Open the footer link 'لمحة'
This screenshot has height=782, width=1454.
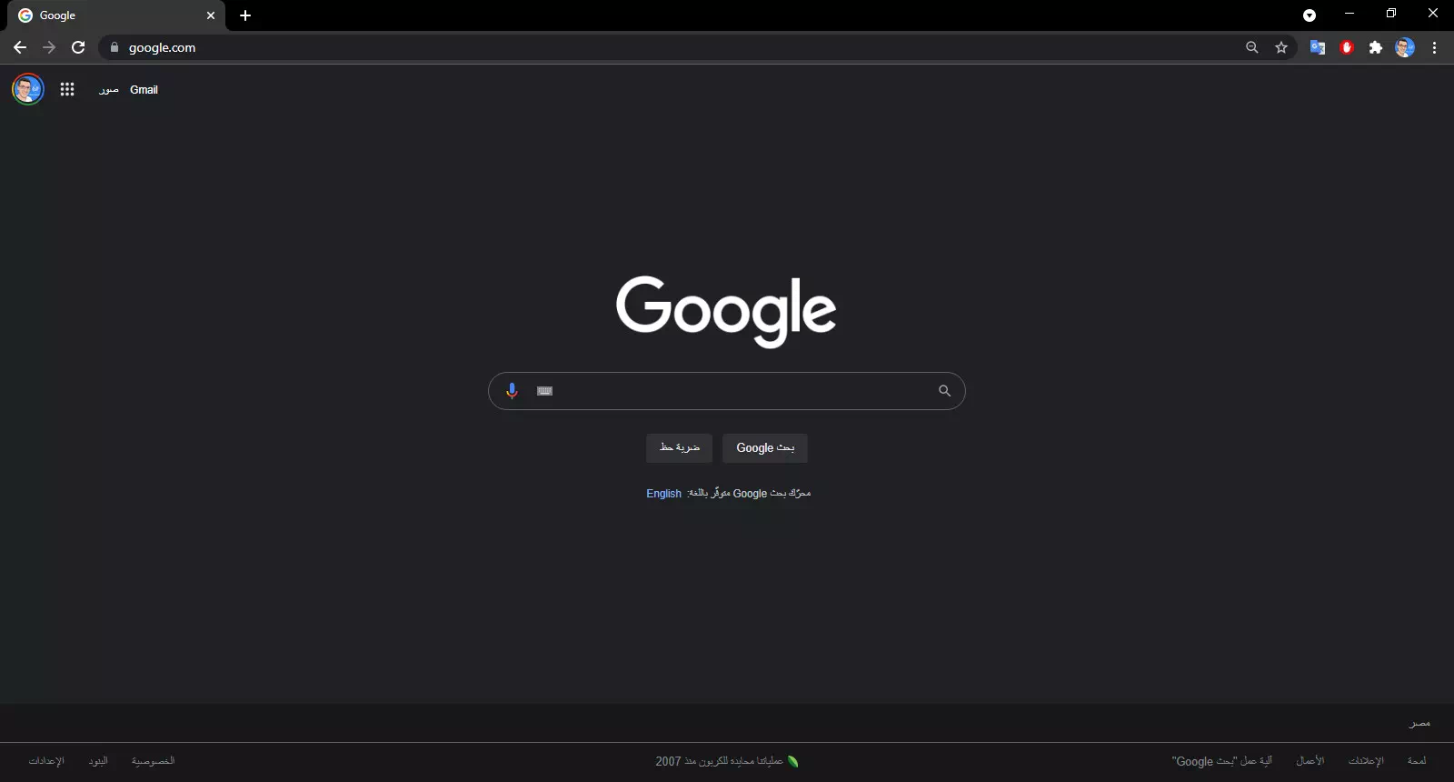(x=1417, y=761)
